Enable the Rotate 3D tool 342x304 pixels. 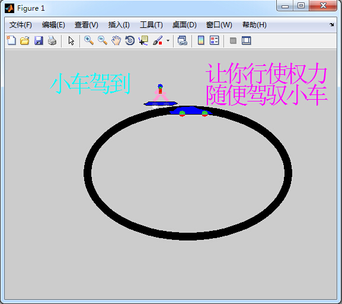pyautogui.click(x=130, y=40)
